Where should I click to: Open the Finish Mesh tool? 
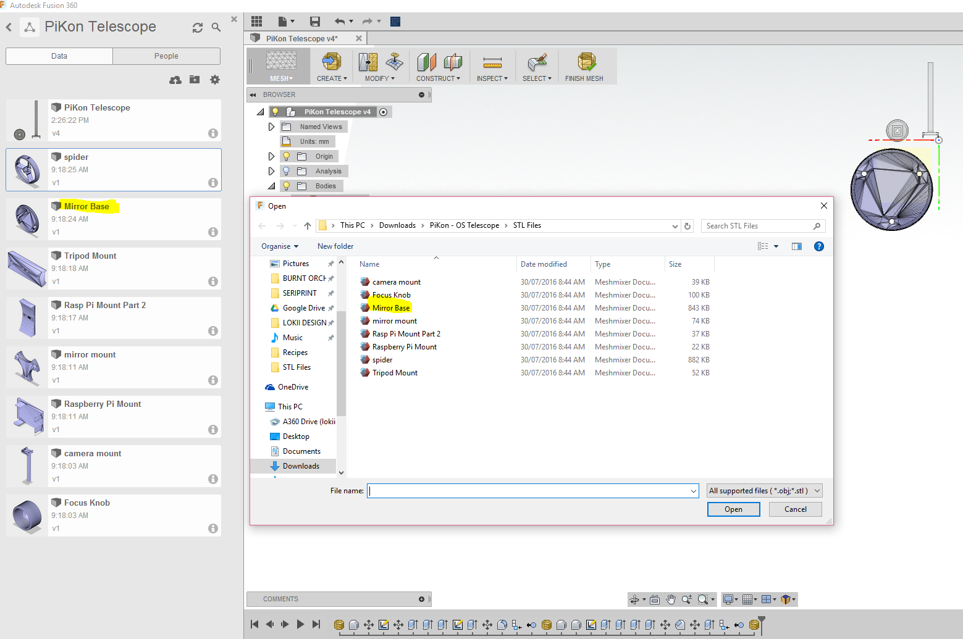[x=586, y=65]
